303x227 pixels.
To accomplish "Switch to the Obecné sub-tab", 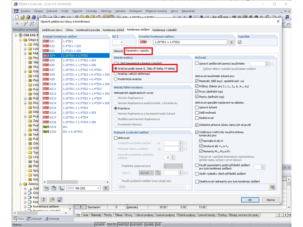I will tap(118, 51).
